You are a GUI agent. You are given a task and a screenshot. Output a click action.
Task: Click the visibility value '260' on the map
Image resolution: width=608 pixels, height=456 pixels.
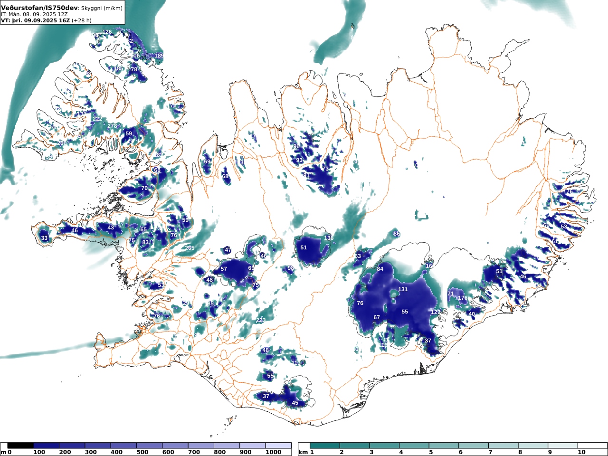(63, 143)
